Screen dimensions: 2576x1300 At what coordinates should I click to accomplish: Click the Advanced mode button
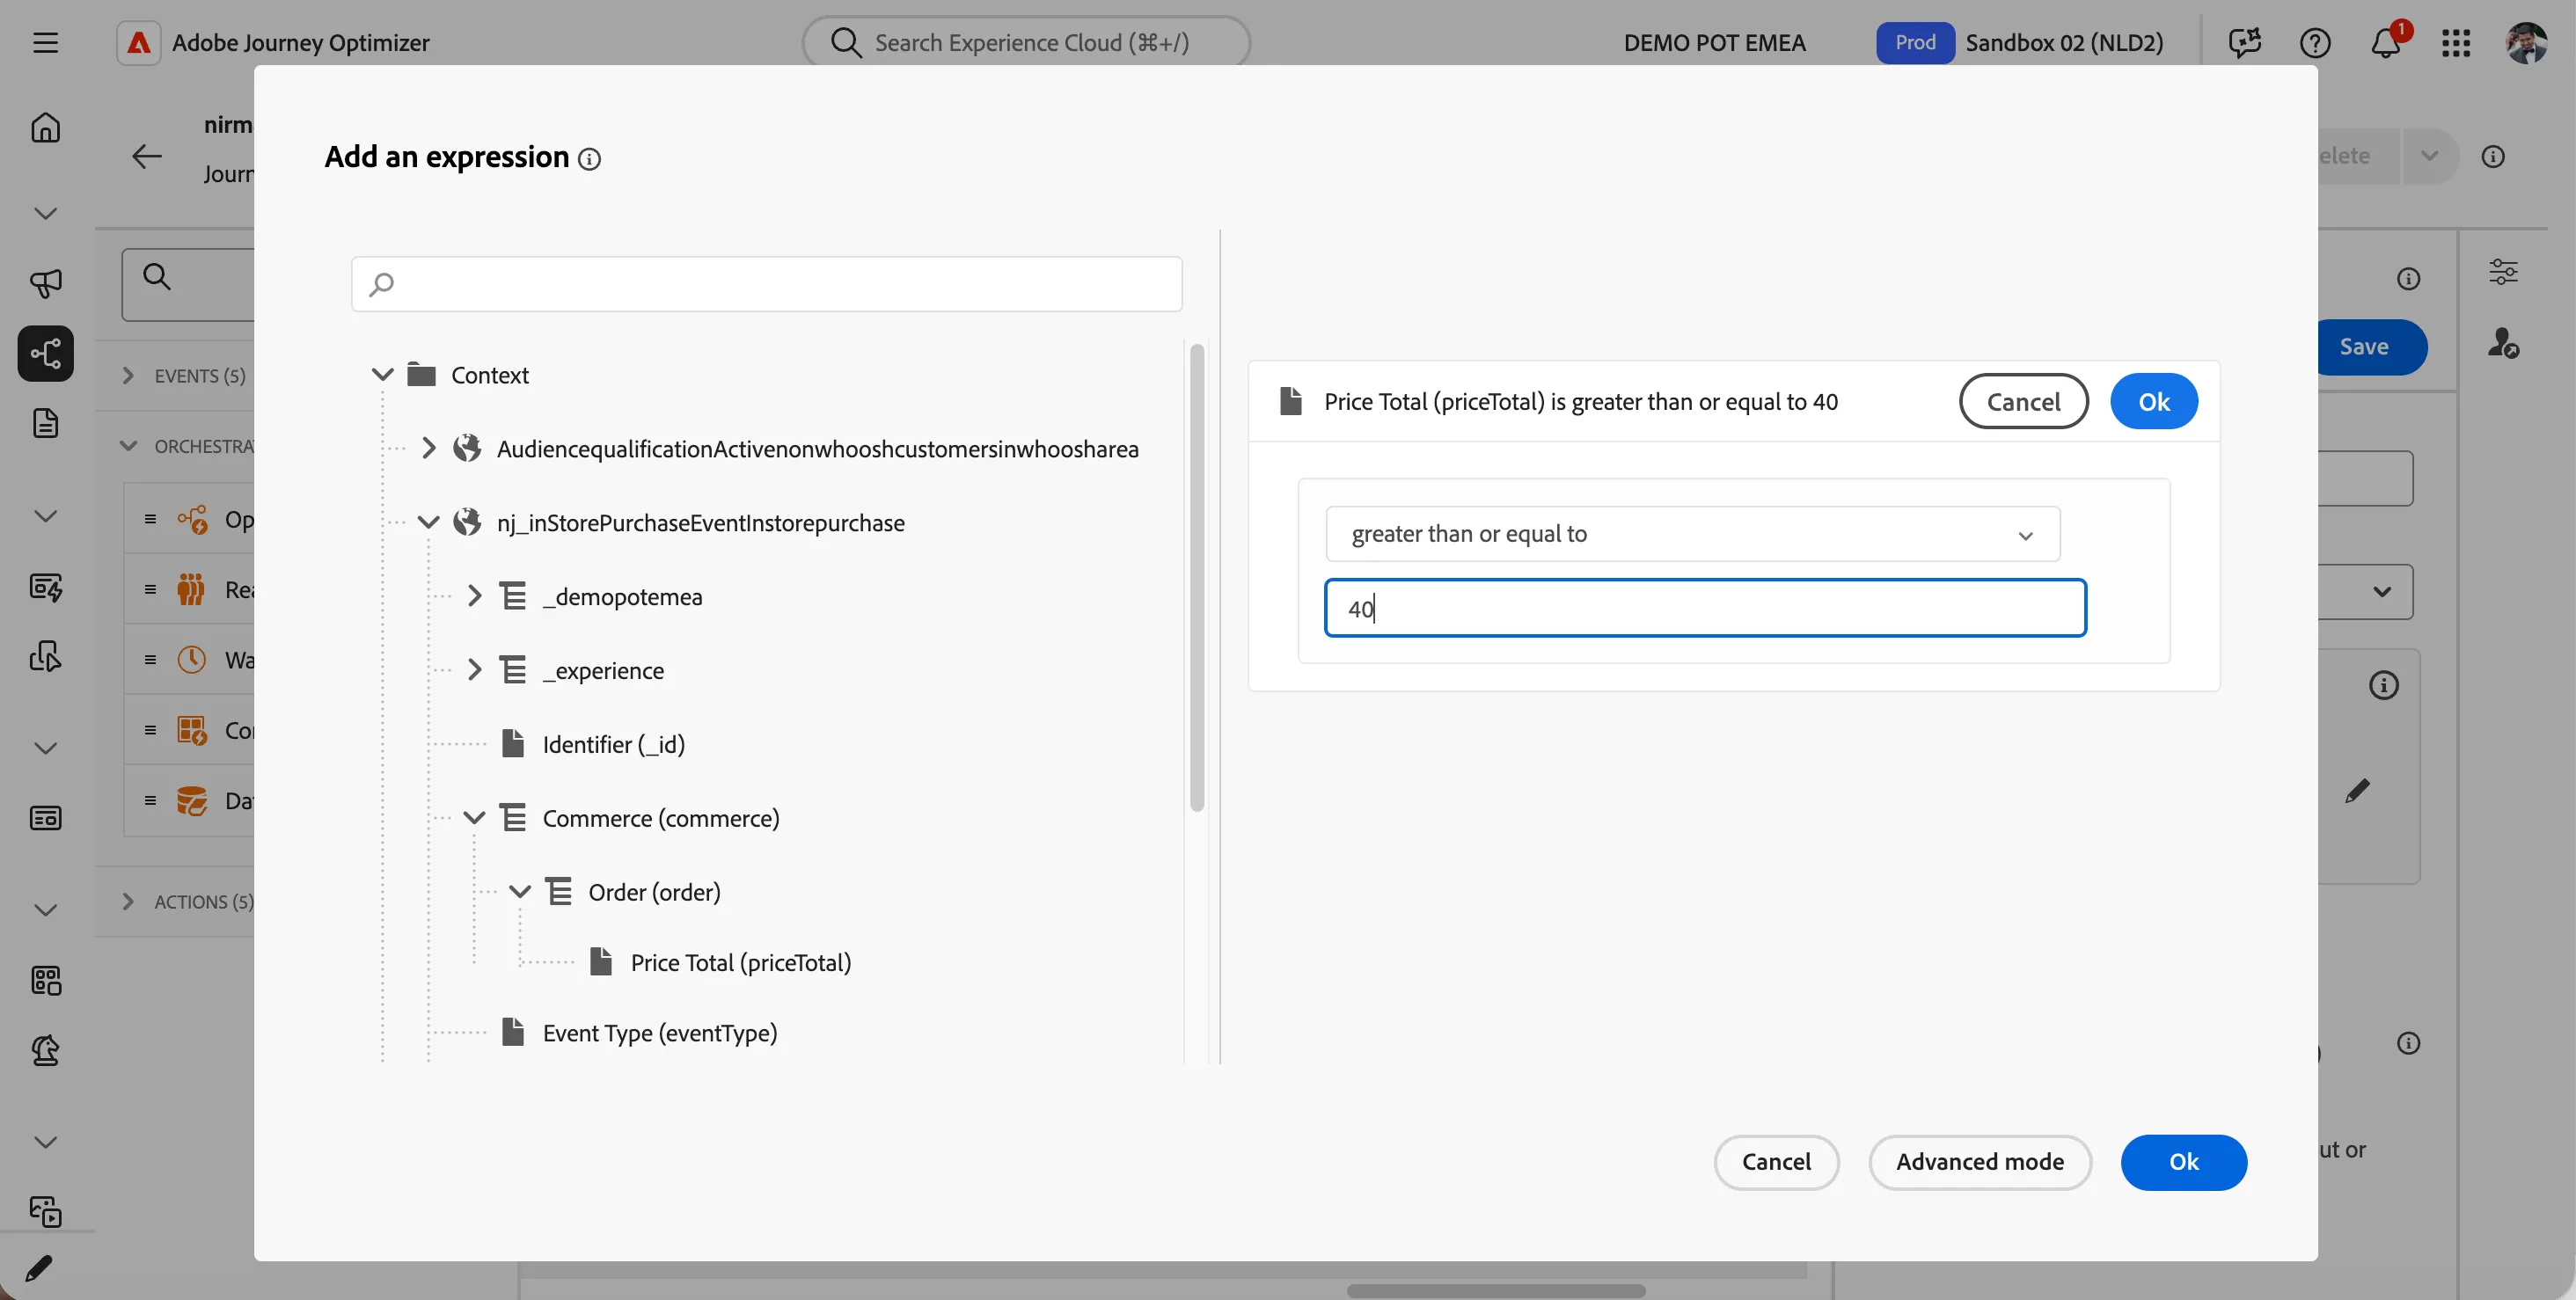pos(1980,1162)
